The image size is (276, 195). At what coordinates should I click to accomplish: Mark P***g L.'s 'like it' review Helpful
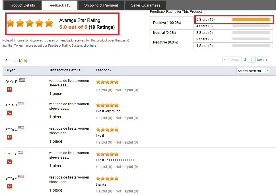pyautogui.click(x=104, y=142)
